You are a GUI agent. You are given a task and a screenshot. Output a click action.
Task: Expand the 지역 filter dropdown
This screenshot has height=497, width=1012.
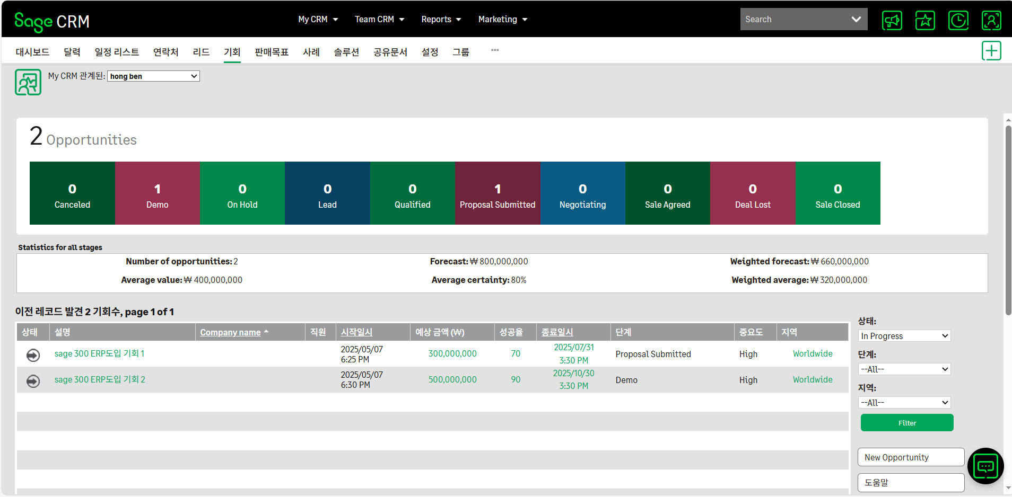904,403
